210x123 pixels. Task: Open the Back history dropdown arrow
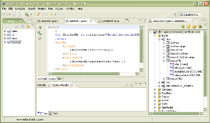coord(55,14)
